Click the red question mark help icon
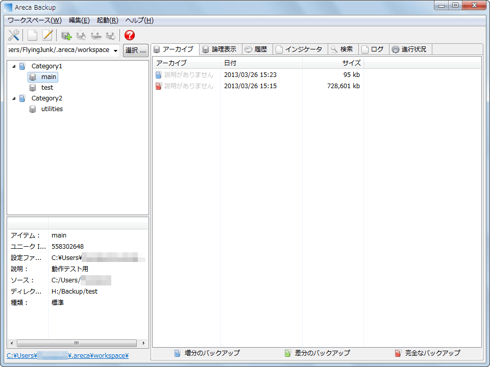The height and width of the screenshot is (367, 490). click(129, 35)
